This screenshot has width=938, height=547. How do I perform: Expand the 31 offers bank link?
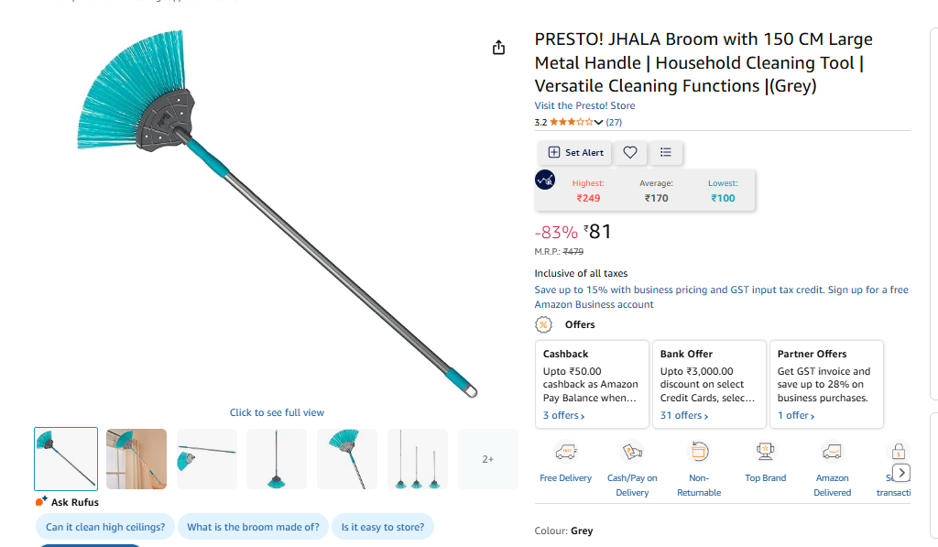tap(683, 415)
